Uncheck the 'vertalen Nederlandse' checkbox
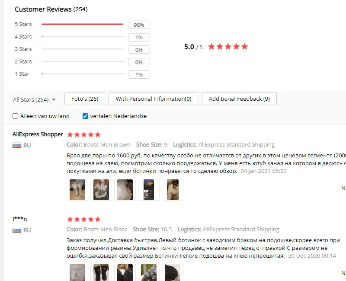This screenshot has width=346, height=281. (x=85, y=116)
